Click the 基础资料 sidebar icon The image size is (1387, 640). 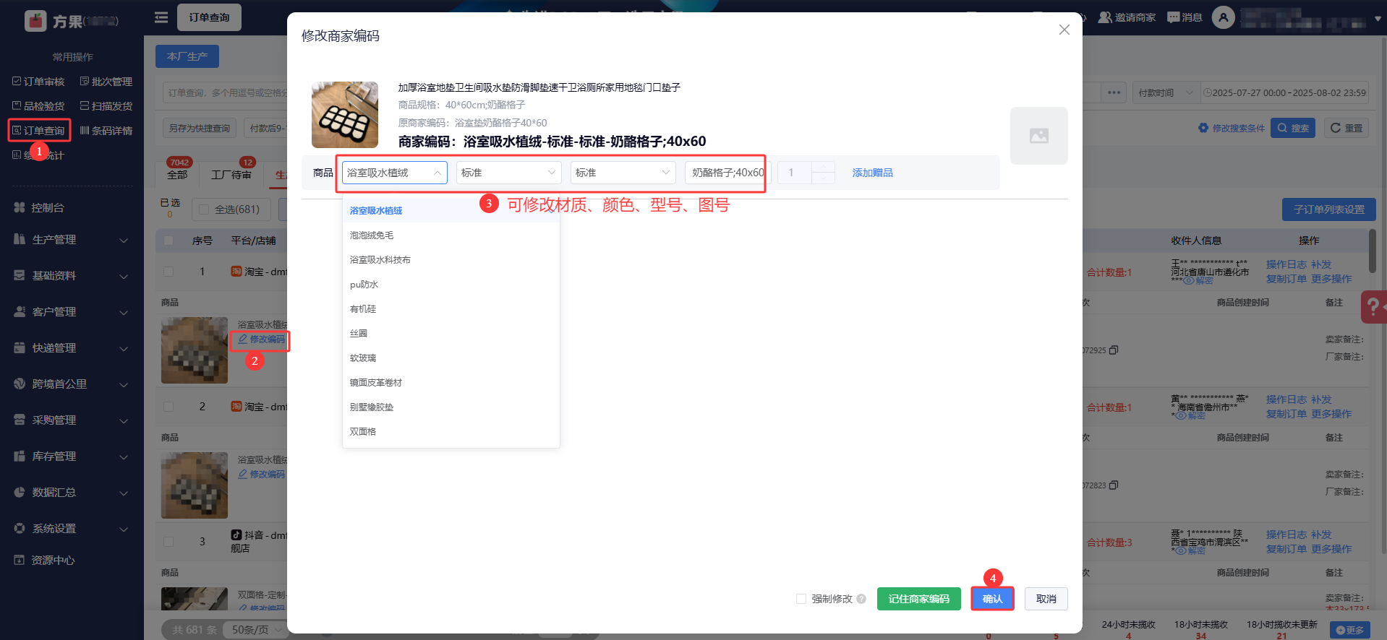(x=20, y=276)
